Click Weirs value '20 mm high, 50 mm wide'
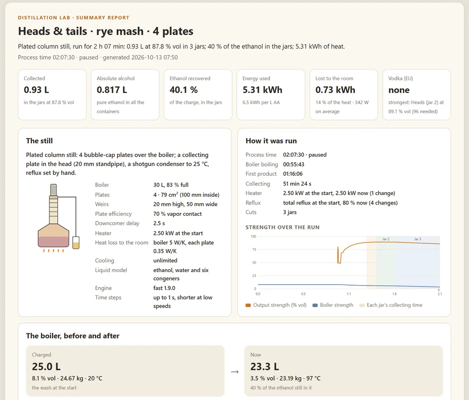The image size is (469, 400). (x=185, y=204)
